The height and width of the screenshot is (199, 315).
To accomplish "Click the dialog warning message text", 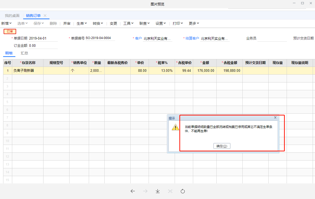I will tap(229, 129).
